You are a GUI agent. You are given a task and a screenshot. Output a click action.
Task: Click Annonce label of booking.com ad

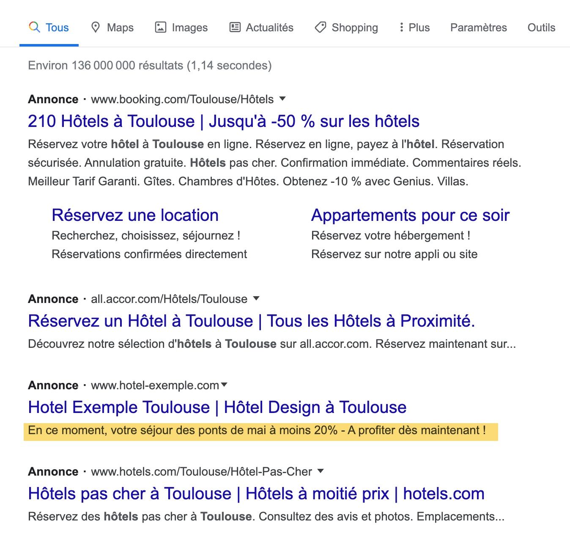[x=53, y=99]
